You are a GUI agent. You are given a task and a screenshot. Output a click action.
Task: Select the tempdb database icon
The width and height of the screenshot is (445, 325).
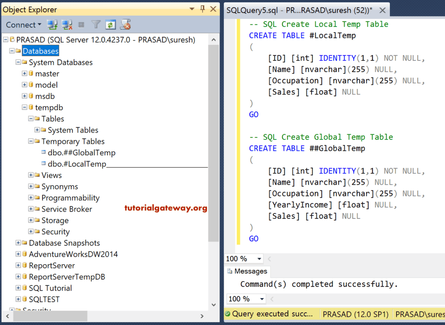click(31, 107)
